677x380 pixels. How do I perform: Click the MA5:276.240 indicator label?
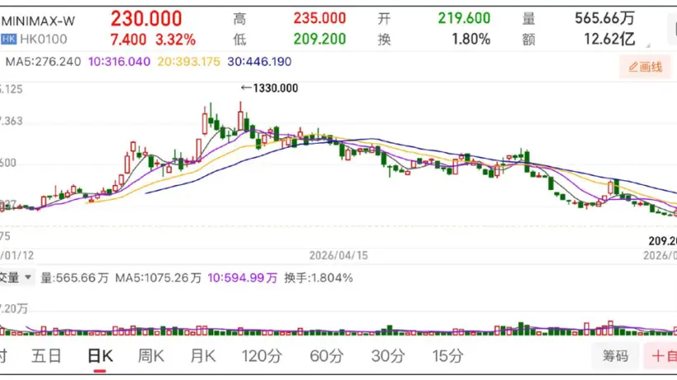(43, 62)
